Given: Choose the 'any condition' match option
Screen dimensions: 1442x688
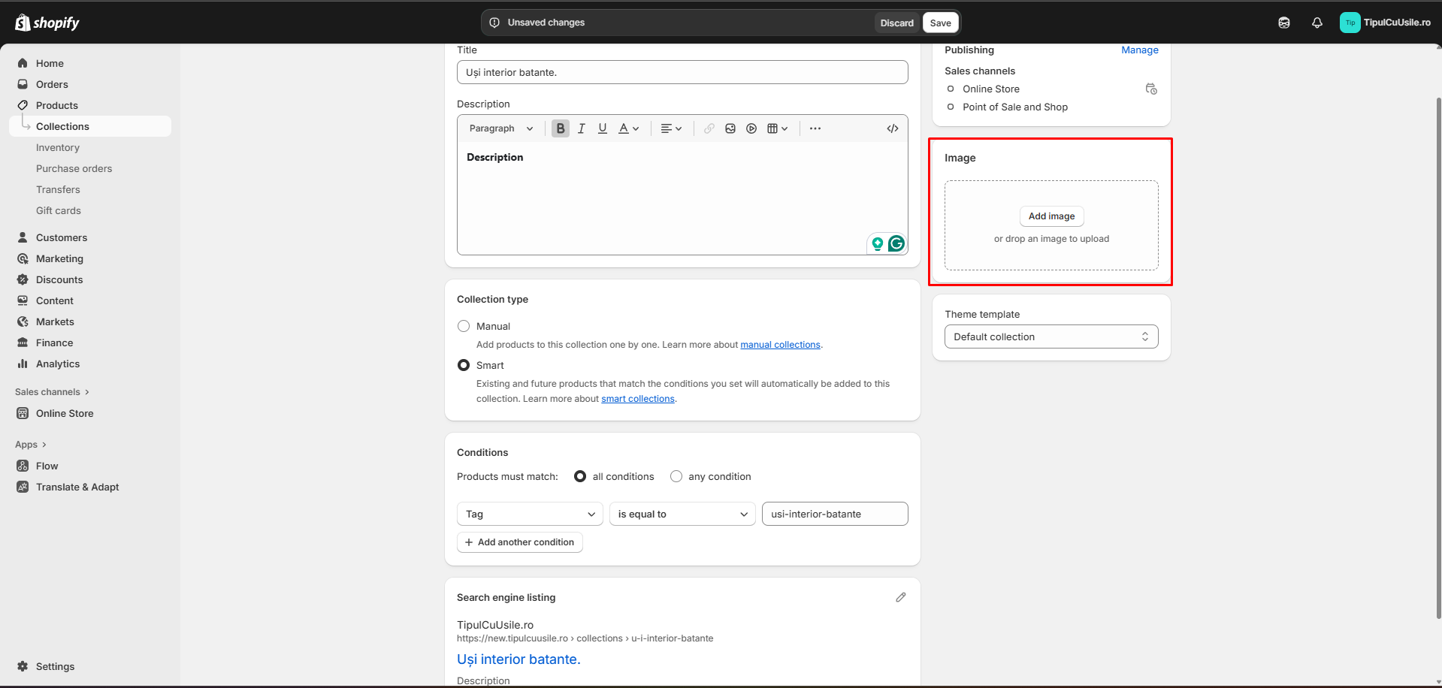Looking at the screenshot, I should [676, 476].
